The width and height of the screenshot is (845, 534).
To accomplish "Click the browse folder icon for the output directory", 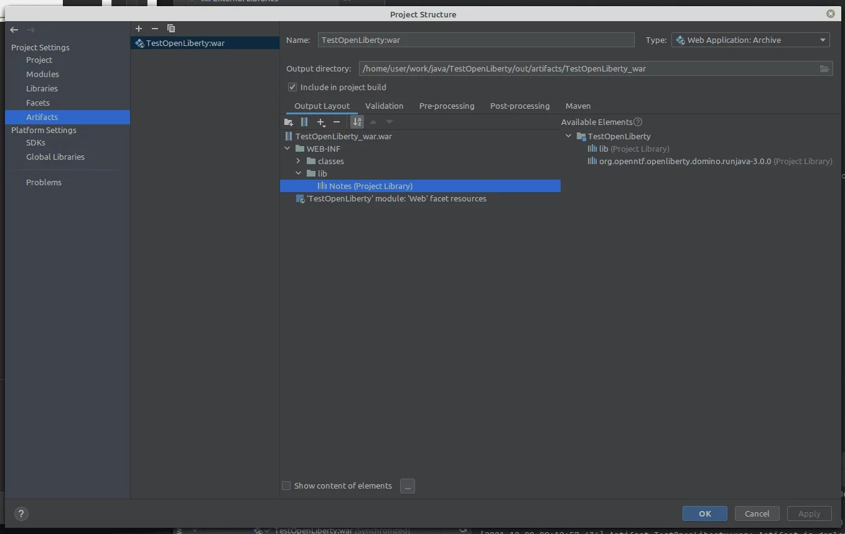I will click(824, 69).
